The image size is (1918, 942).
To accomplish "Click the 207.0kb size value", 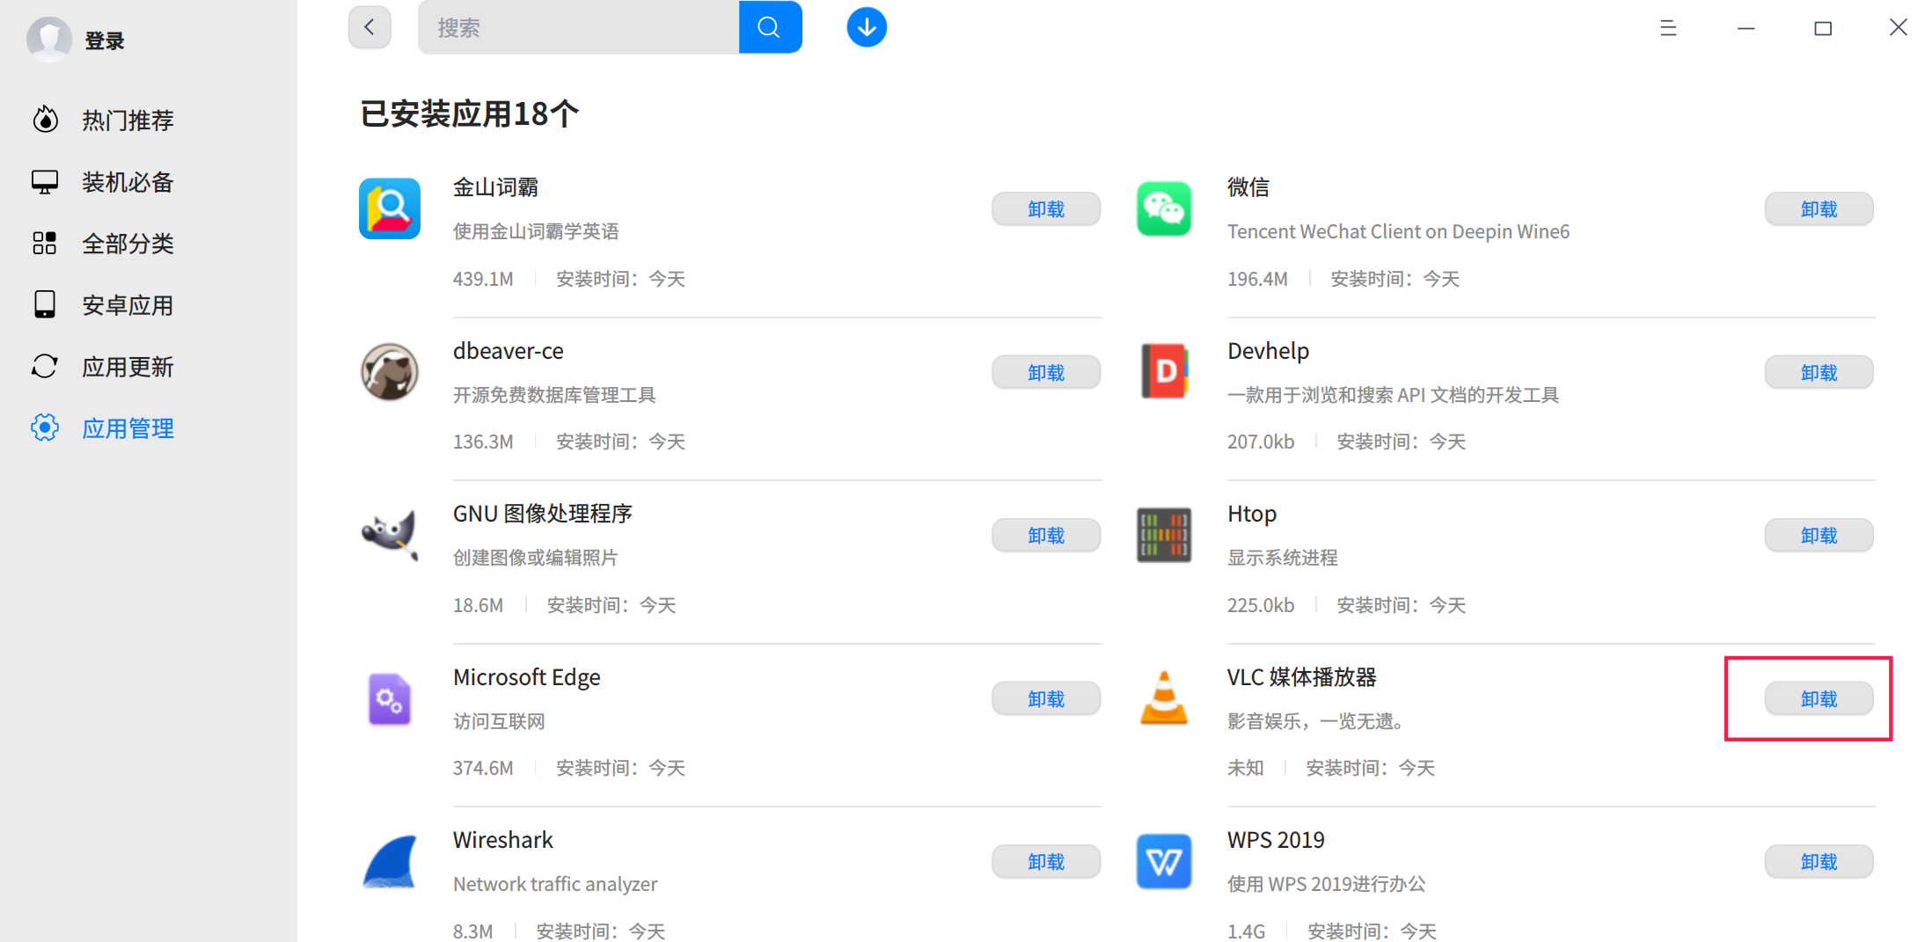I will click(x=1261, y=442).
